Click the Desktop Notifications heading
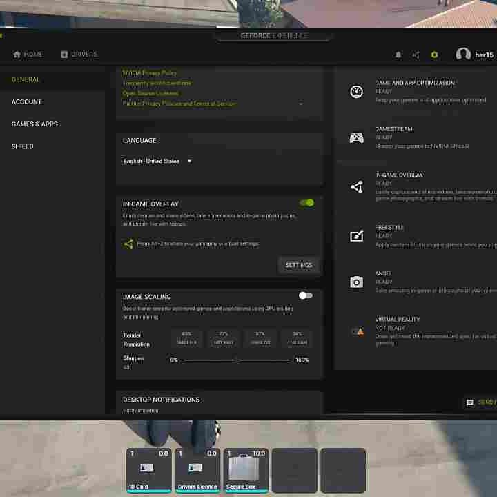This screenshot has height=497, width=497. tap(162, 400)
